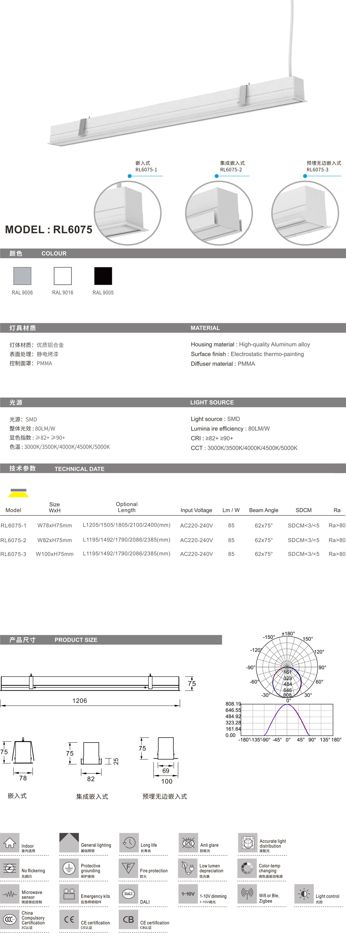Click the W82xH75mm size cell
The width and height of the screenshot is (346, 939).
54,540
